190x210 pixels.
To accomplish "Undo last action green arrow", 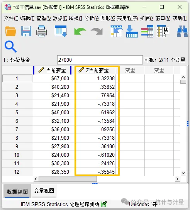I will click(80, 31).
